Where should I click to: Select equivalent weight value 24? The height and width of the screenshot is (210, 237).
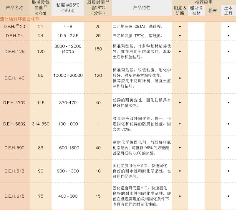41,36
